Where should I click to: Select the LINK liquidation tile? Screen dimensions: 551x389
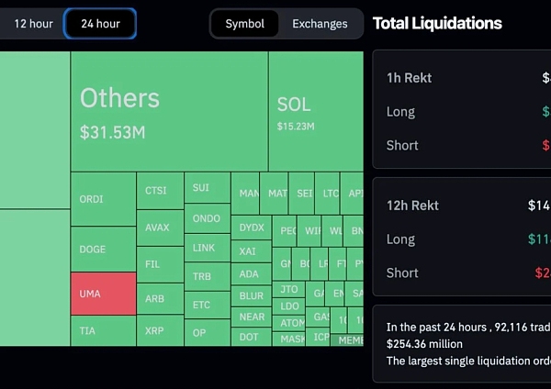(207, 248)
